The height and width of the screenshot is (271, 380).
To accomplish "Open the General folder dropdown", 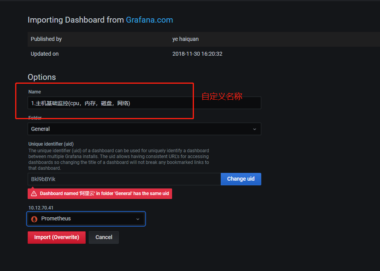I will tap(144, 129).
